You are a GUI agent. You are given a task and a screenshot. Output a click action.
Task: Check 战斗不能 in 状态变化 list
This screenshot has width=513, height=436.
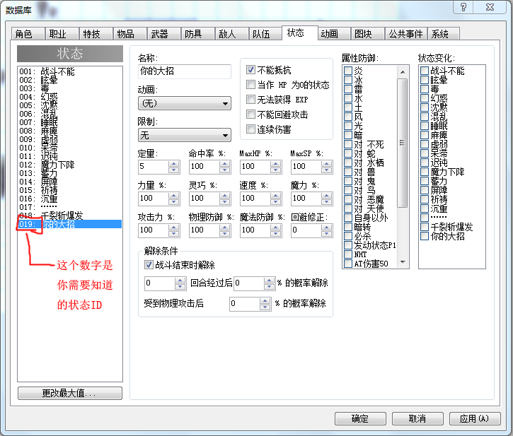(x=425, y=71)
